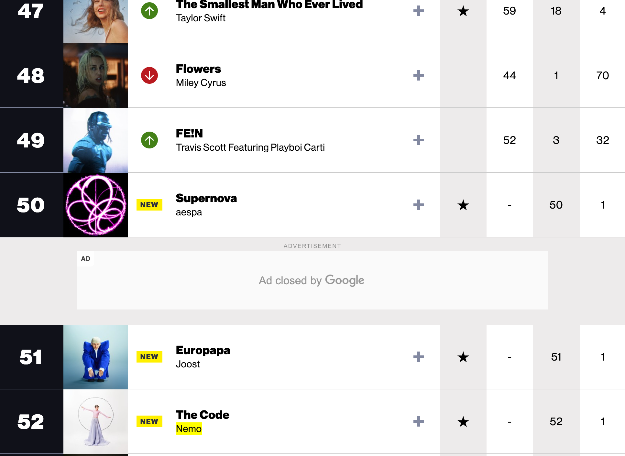Click the aespa Supernova cover artwork
Image resolution: width=625 pixels, height=456 pixels.
pos(96,205)
